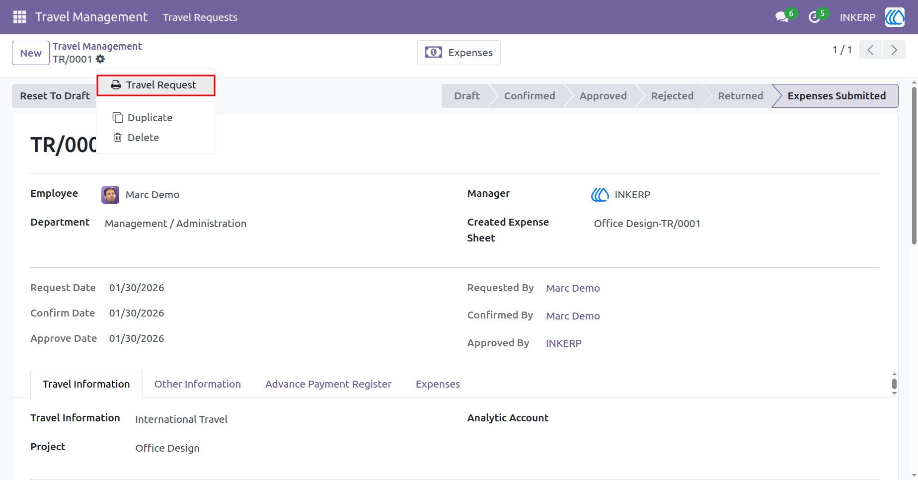This screenshot has height=480, width=918.
Task: Open the Travel Requests menu
Action: click(x=200, y=17)
